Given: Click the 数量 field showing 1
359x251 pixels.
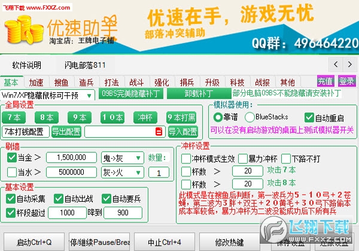Looking at the screenshot, I should tap(159, 173).
